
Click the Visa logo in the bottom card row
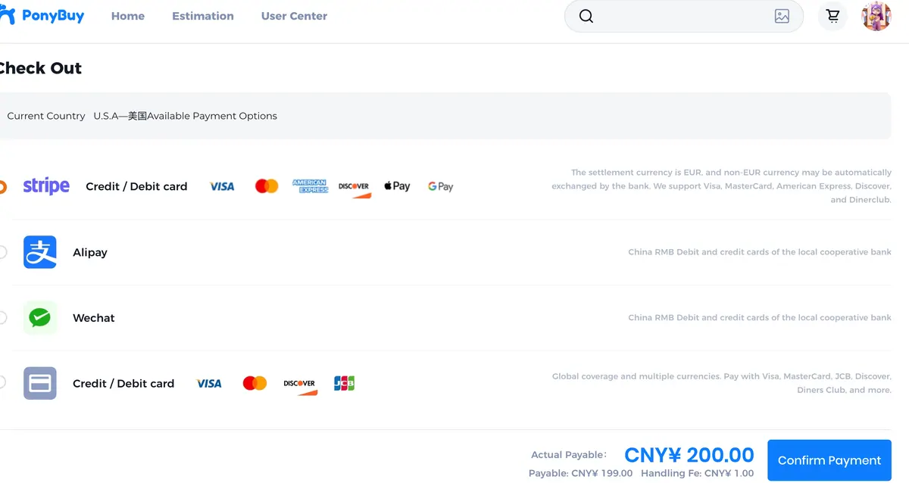(x=209, y=384)
